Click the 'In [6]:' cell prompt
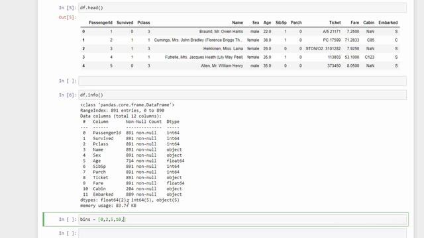 point(68,95)
